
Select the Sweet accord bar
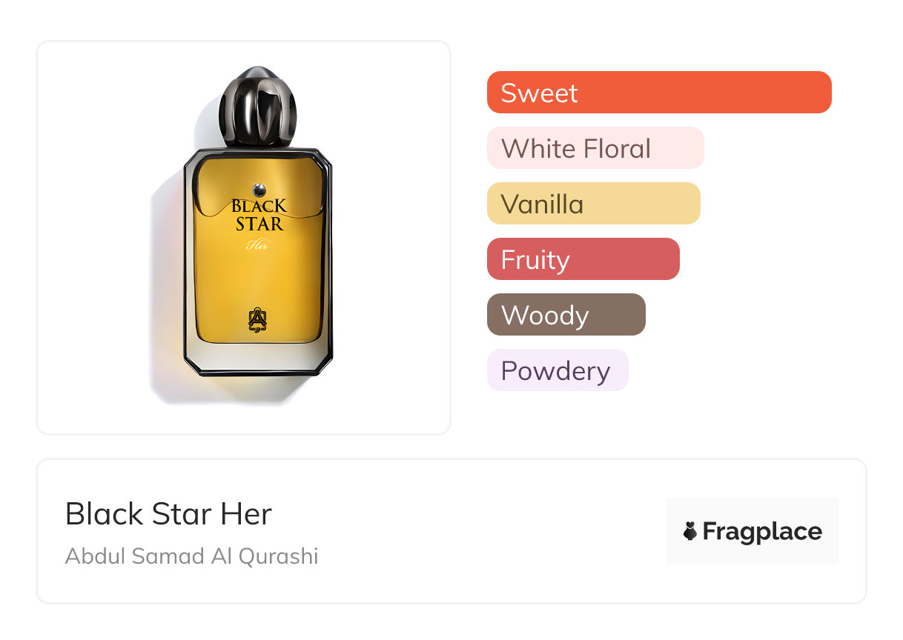point(658,93)
